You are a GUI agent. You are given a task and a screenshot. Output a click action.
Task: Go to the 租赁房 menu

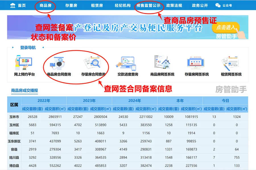click(97, 5)
